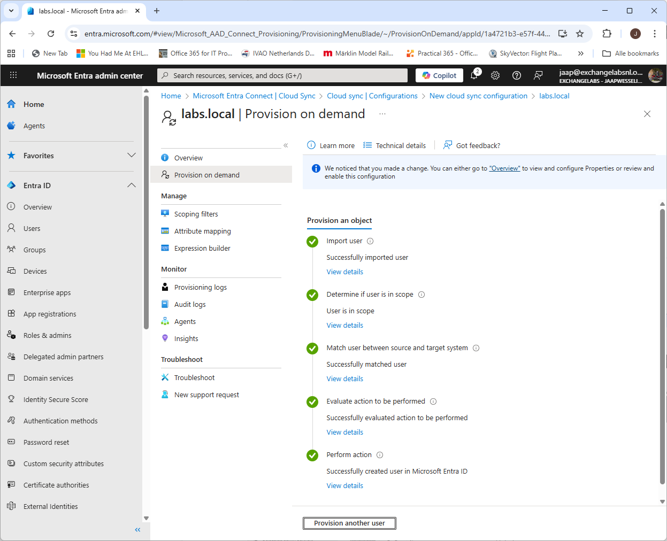Open the settings gear in the header
The image size is (667, 541).
(495, 75)
